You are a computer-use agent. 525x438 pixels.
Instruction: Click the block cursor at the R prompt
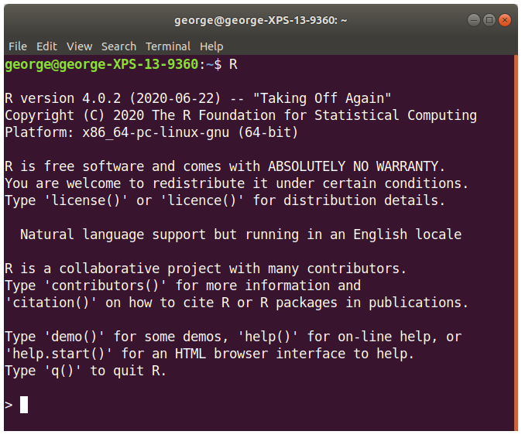24,405
